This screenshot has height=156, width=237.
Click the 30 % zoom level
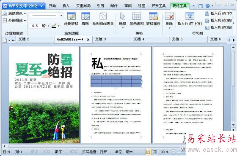pos(165,152)
